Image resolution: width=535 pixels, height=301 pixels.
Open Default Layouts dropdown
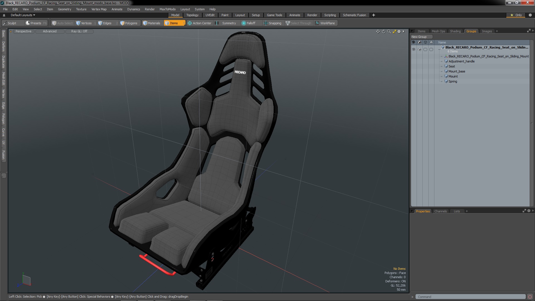coord(23,15)
